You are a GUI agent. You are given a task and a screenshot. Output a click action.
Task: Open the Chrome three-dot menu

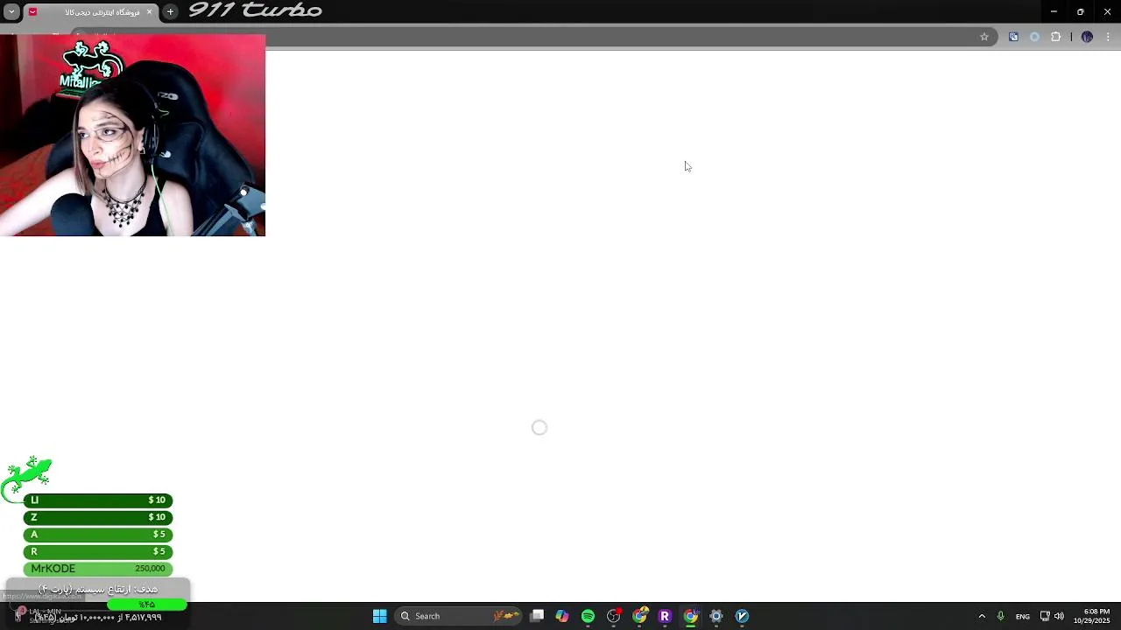coord(1108,37)
